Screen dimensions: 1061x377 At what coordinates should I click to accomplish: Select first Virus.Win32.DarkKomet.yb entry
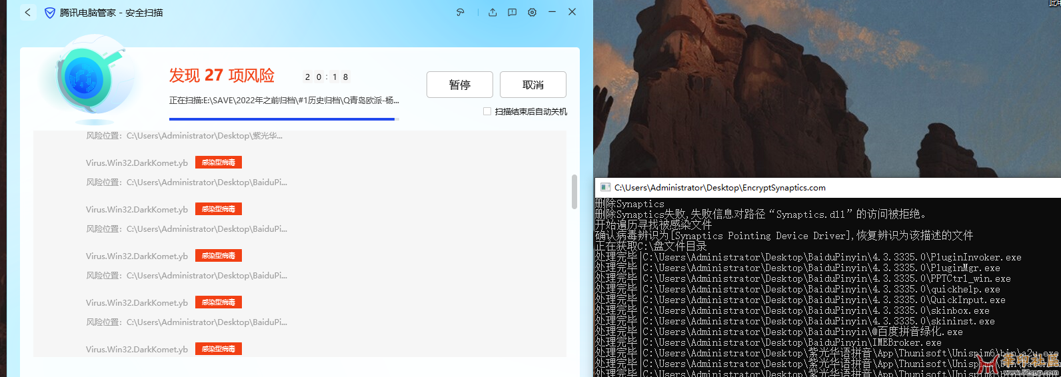point(137,163)
